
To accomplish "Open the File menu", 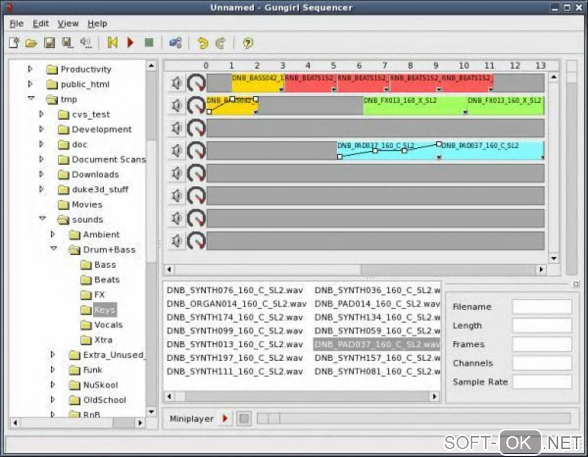I will (17, 24).
